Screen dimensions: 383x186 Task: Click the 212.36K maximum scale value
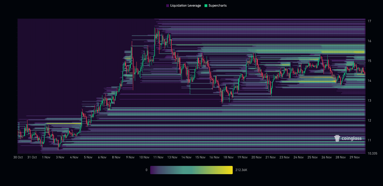coord(241,170)
